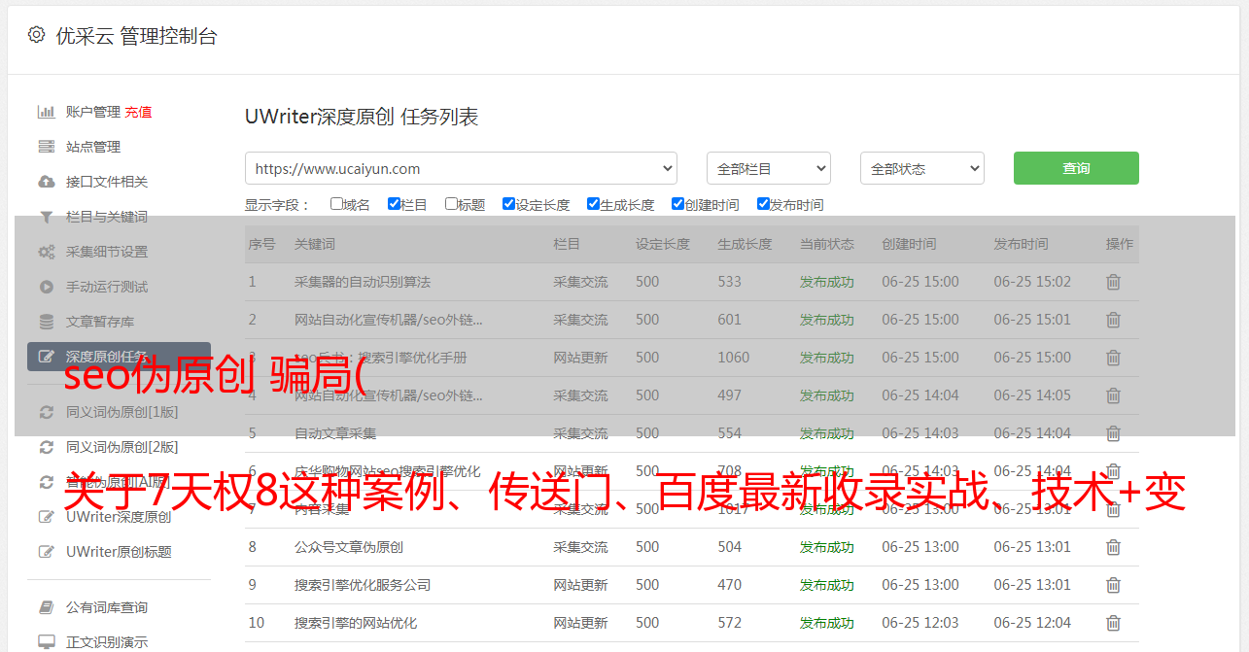The image size is (1249, 652).
Task: Toggle the 发布时间 field checkbox
Action: tap(763, 204)
